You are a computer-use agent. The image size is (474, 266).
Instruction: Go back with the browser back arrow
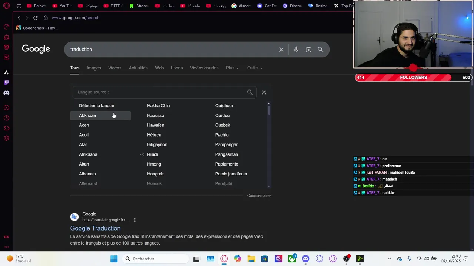pyautogui.click(x=19, y=18)
